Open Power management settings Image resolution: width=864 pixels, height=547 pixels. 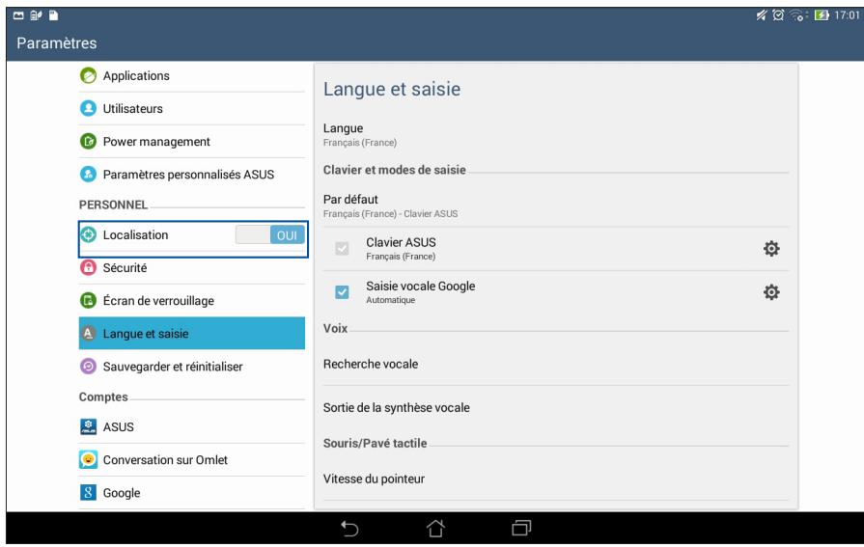pyautogui.click(x=192, y=142)
